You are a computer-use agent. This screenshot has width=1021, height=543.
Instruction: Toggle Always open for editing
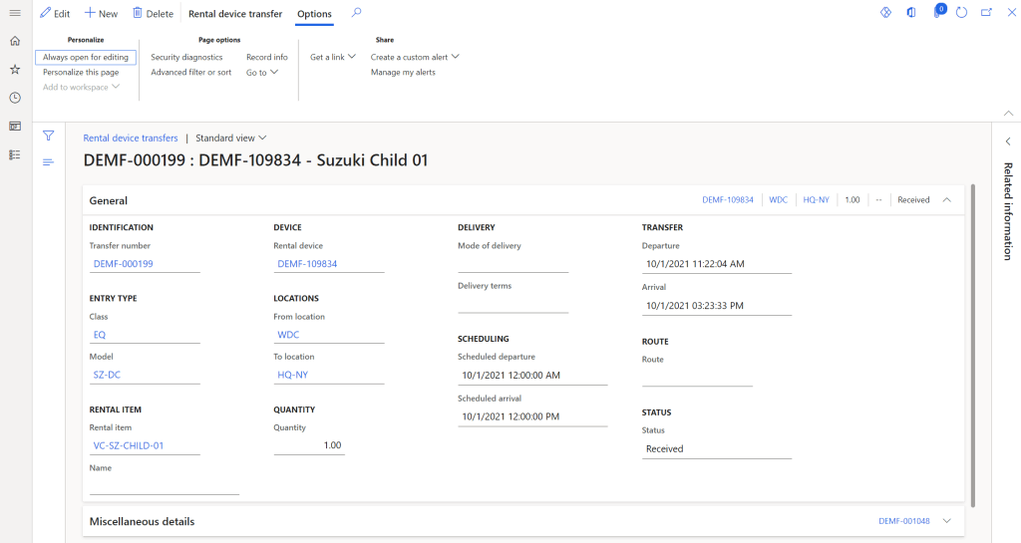coord(85,58)
